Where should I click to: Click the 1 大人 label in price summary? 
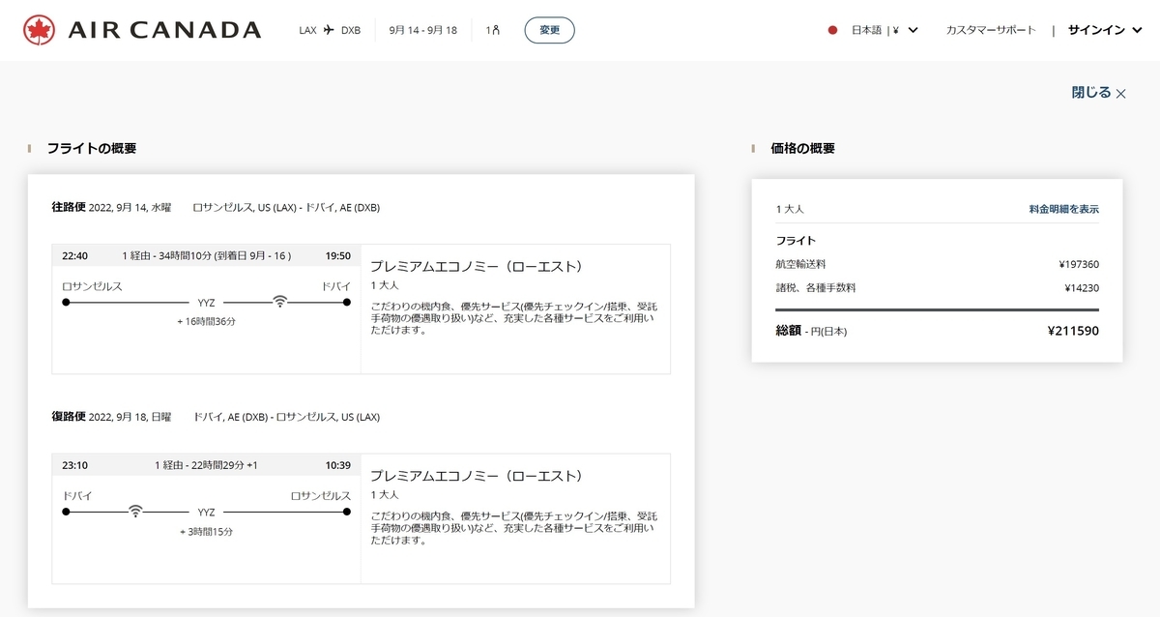(x=790, y=209)
